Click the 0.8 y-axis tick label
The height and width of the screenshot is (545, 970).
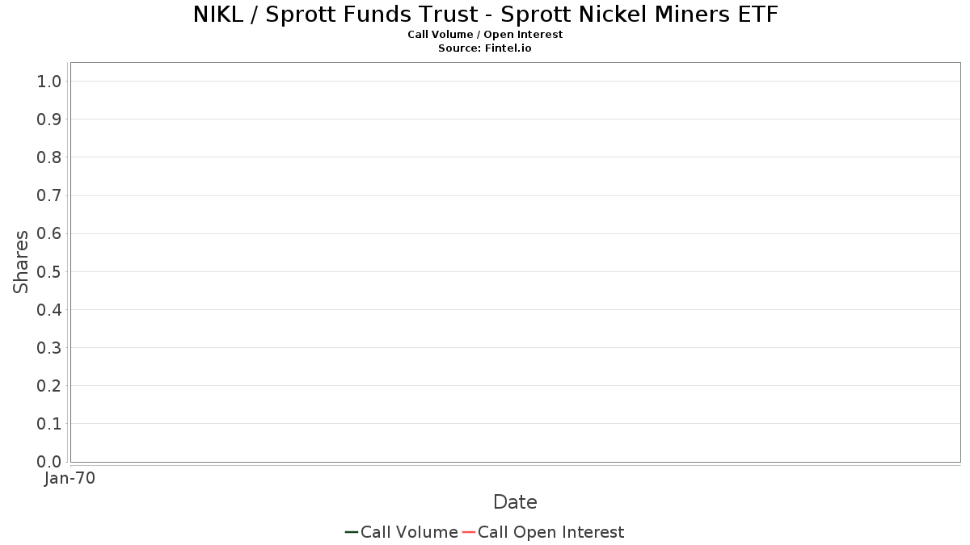(x=49, y=157)
